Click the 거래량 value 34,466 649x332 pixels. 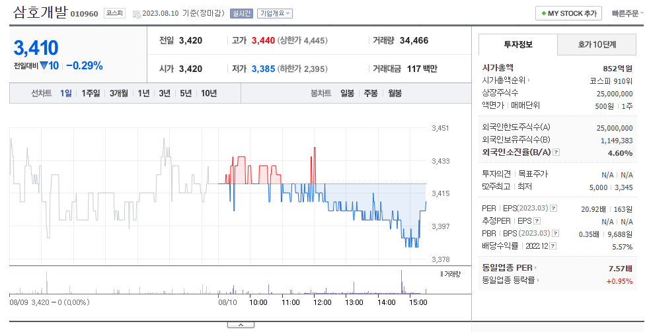pyautogui.click(x=414, y=40)
